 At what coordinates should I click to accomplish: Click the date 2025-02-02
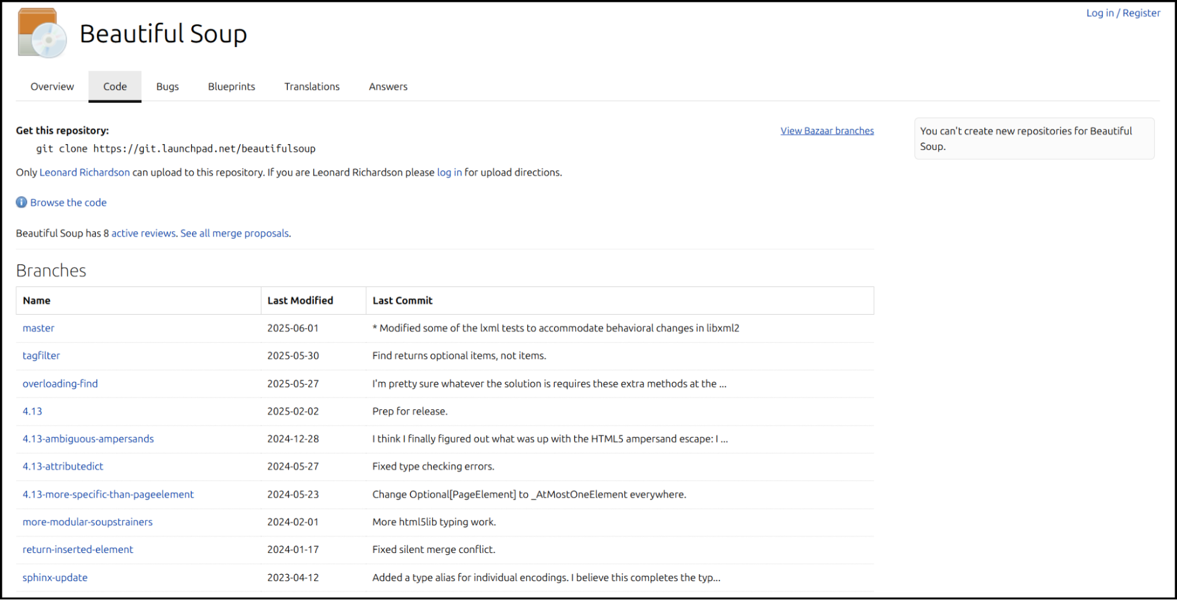[293, 411]
